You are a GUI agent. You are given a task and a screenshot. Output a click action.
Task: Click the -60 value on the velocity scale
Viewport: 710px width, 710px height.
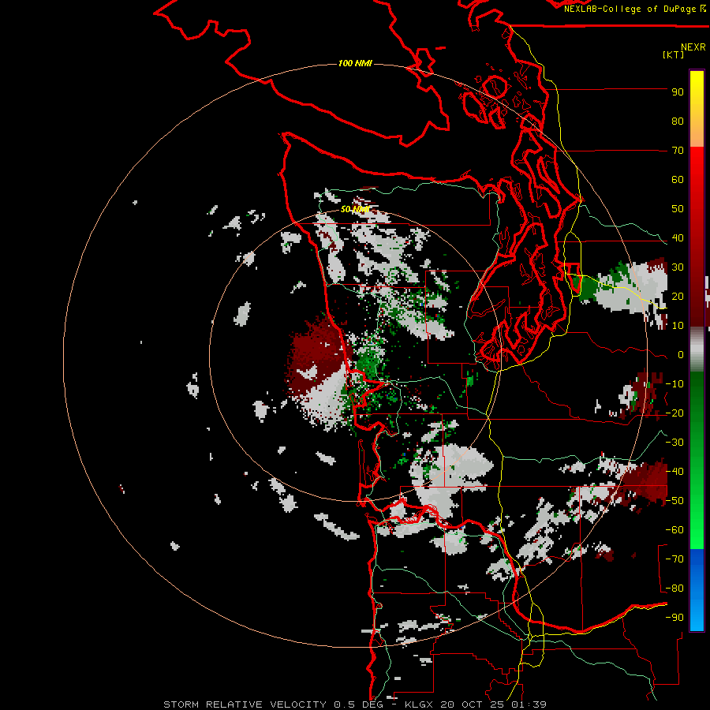(674, 530)
